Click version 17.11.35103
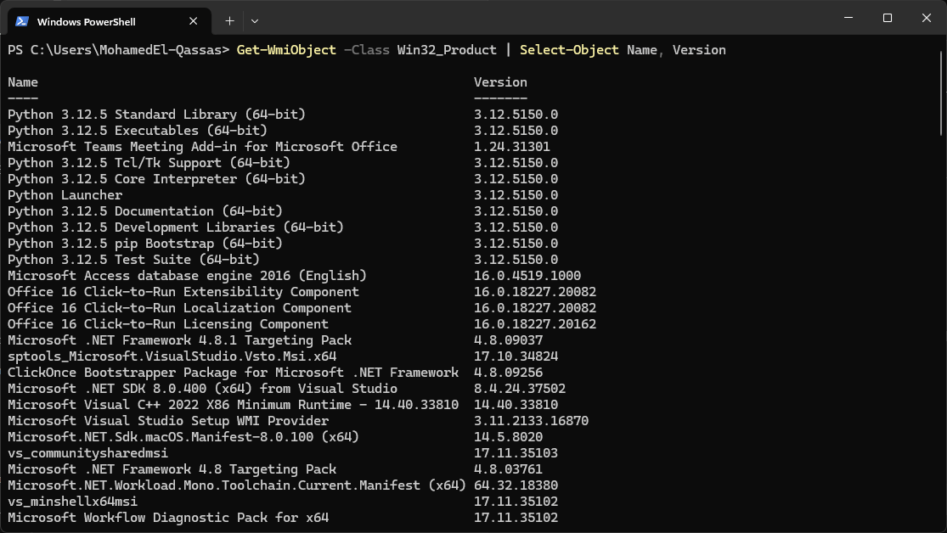Image resolution: width=947 pixels, height=533 pixels. (x=516, y=453)
